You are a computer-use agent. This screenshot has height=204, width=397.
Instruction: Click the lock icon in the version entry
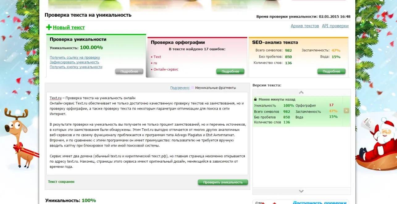tap(255, 99)
